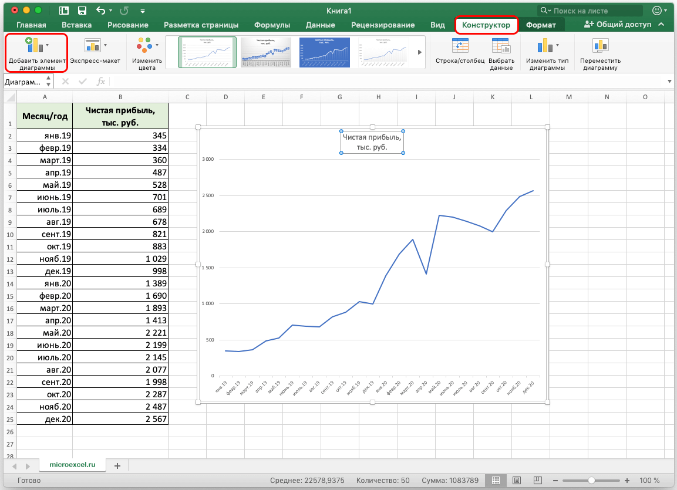Click the Сумма: 1083789 status entry
677x490 pixels.
450,481
